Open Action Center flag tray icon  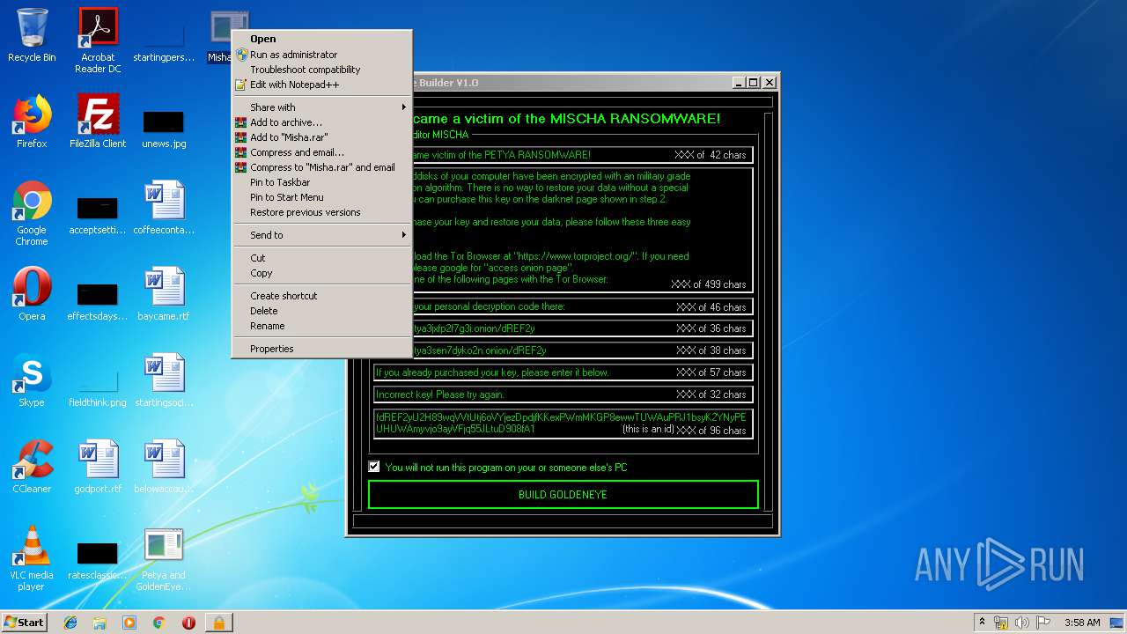tap(1043, 623)
